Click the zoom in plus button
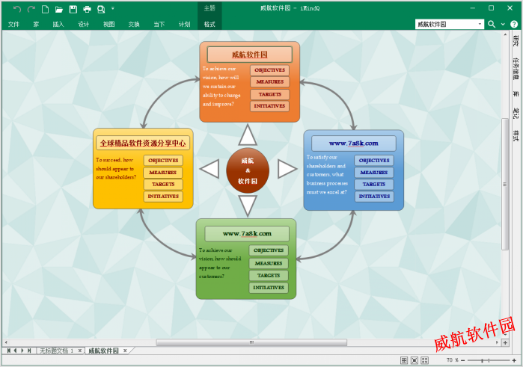Screen dimensions: 523x367 [x=514, y=360]
